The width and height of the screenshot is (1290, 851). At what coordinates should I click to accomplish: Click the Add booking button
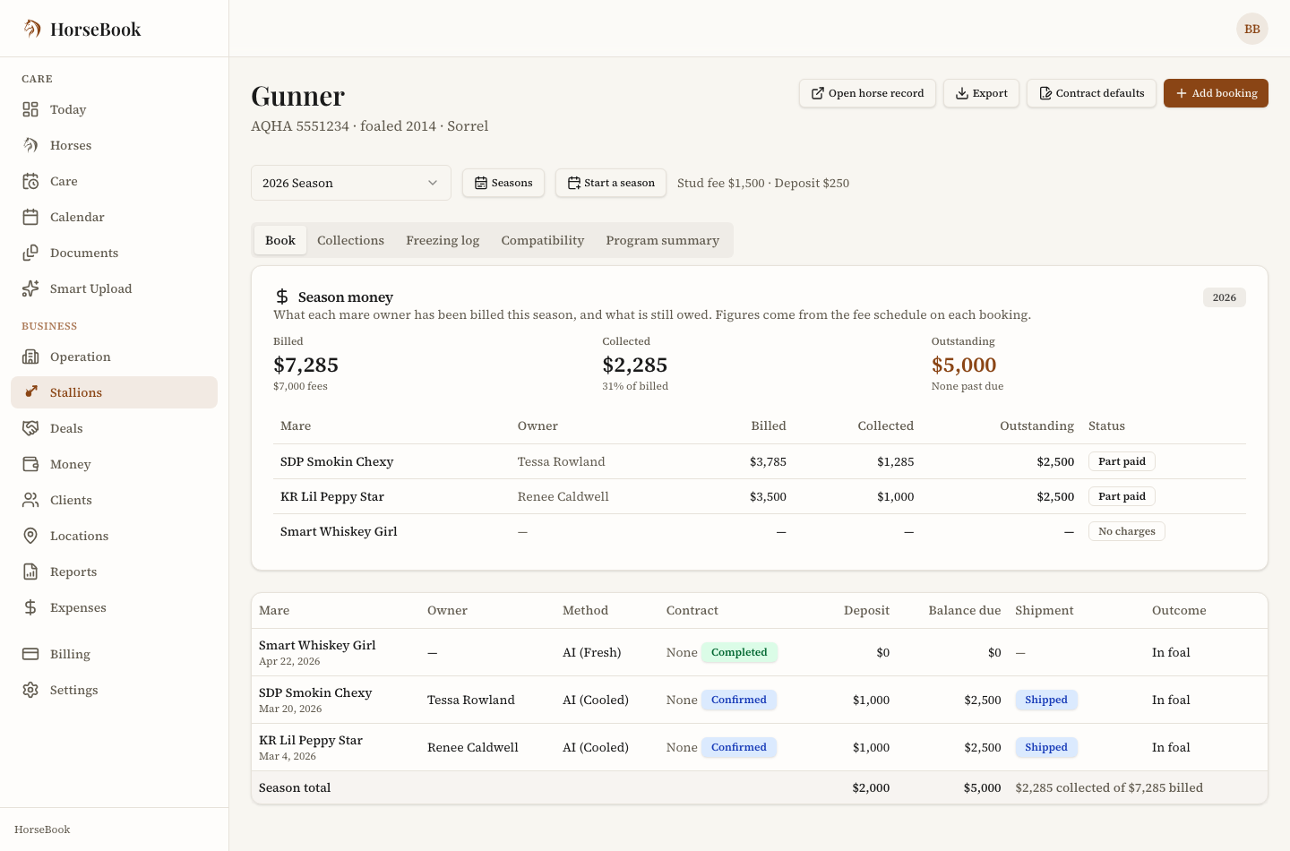click(x=1216, y=93)
